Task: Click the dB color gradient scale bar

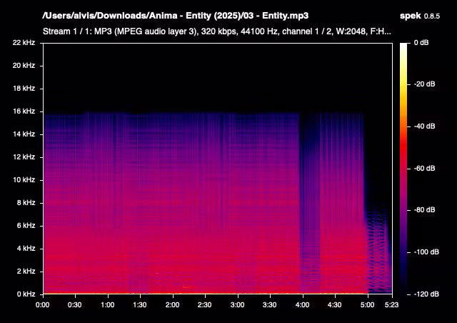Action: [403, 169]
